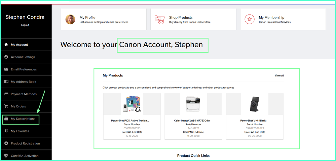
Task: Click the My Products heading
Action: [113, 75]
